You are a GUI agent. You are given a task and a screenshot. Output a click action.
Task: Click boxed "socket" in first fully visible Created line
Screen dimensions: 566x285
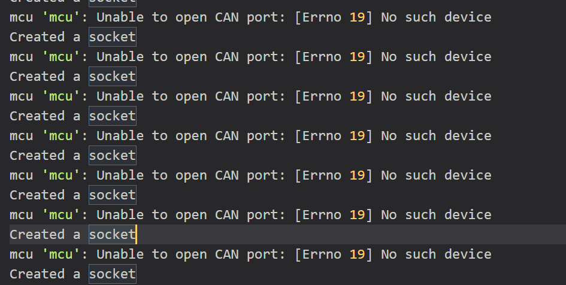coord(112,37)
